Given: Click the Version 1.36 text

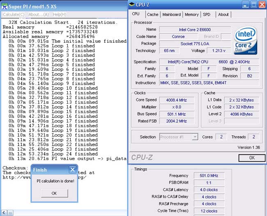Looking at the screenshot, I should [249, 147].
